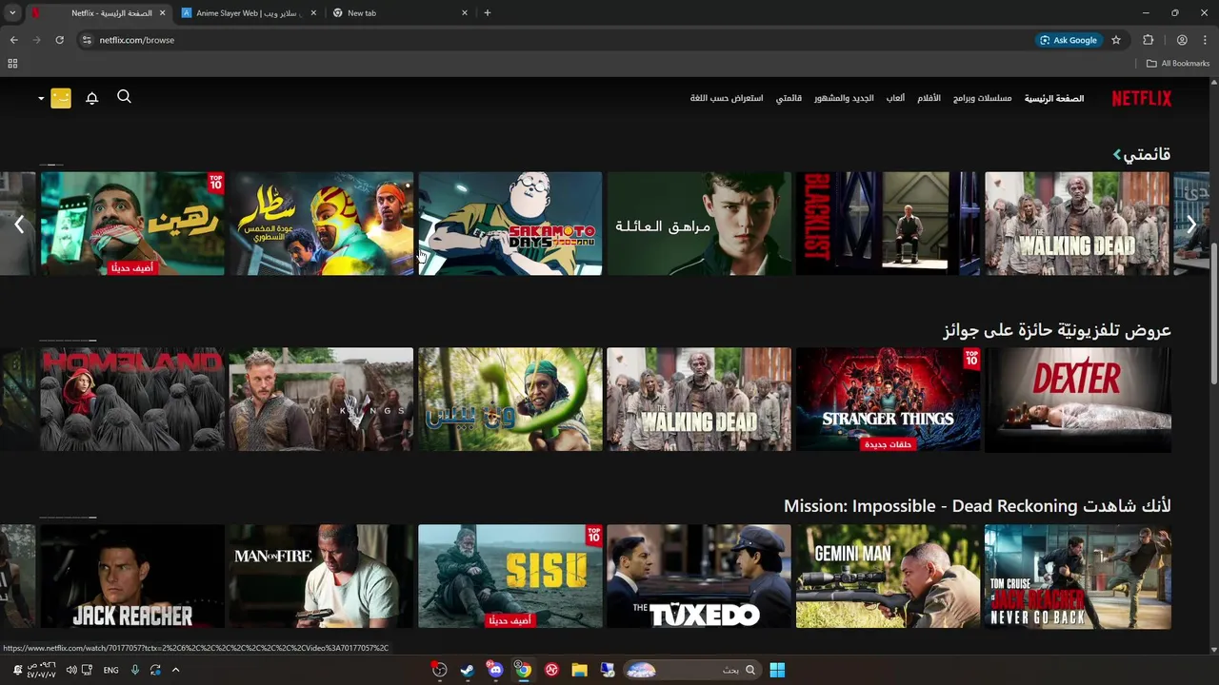Image resolution: width=1219 pixels, height=685 pixels.
Task: Open Windows Start menu
Action: 777,670
